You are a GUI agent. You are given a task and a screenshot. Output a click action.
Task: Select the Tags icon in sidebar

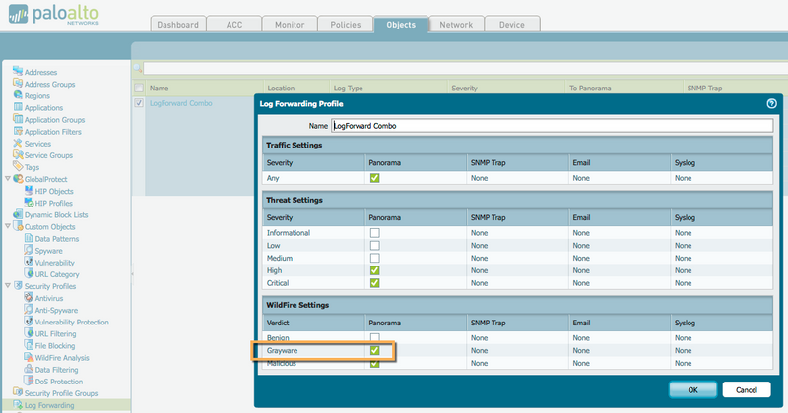[x=17, y=167]
